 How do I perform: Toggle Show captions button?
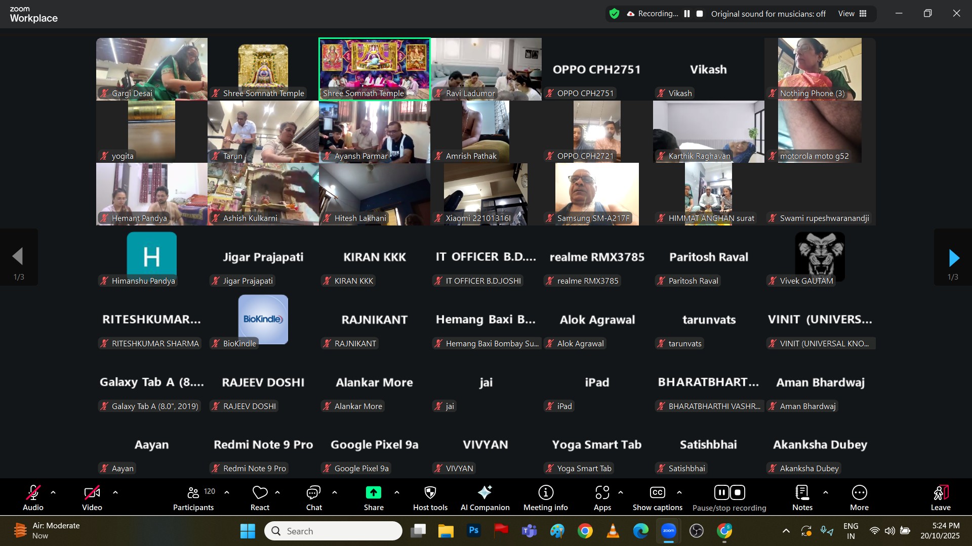(x=657, y=498)
